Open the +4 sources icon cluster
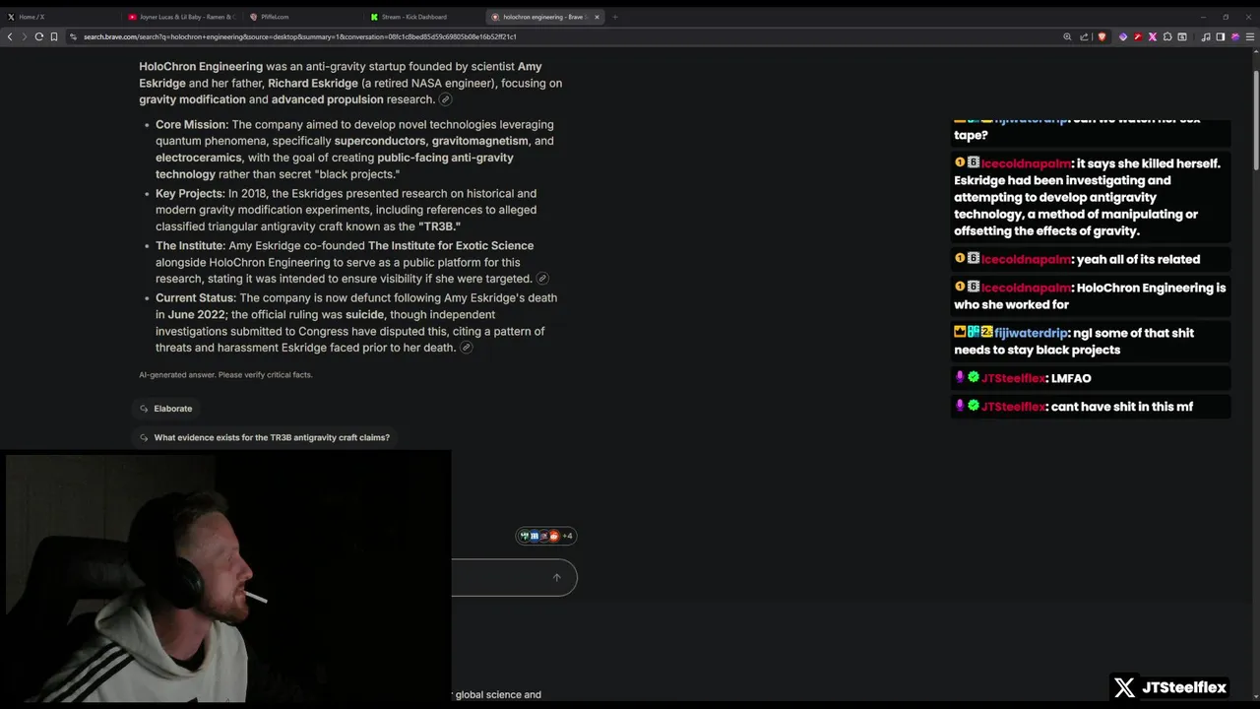Image resolution: width=1260 pixels, height=709 pixels. (x=546, y=536)
